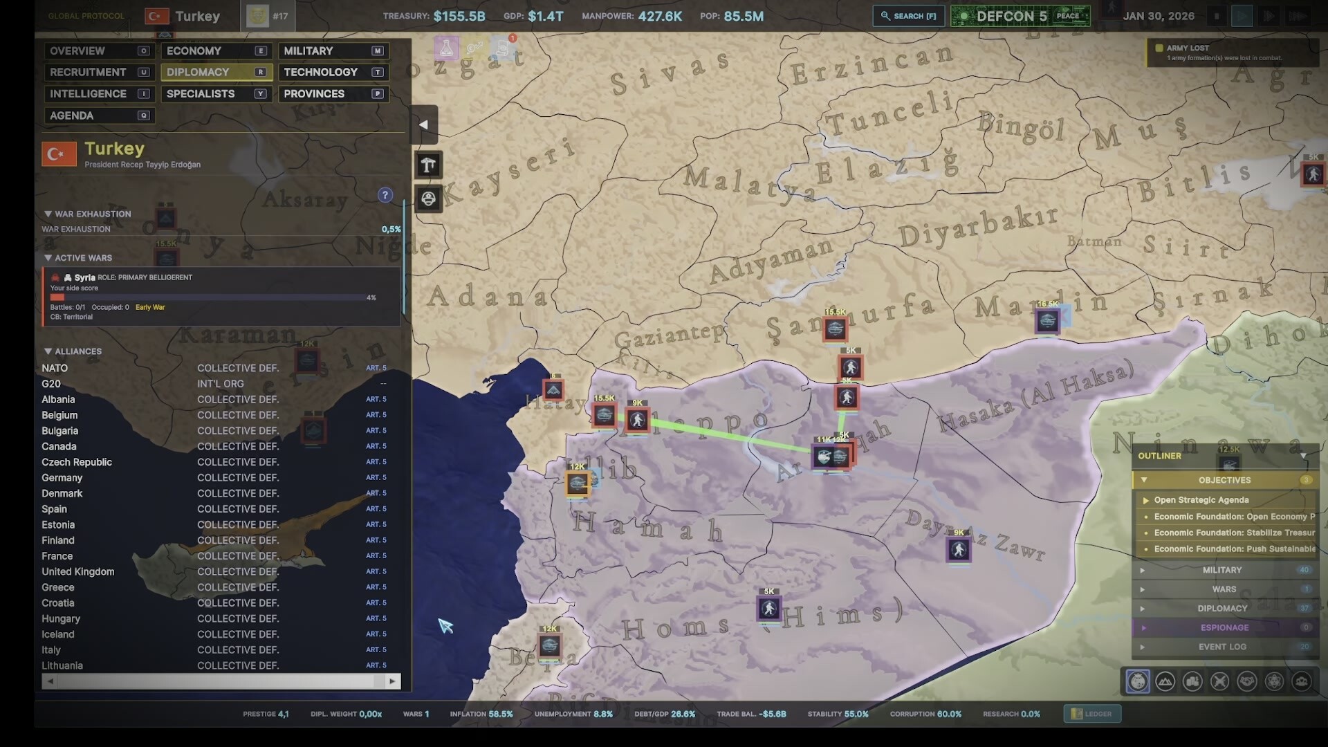Screen dimensions: 1328x747
Task: Open the construction crane build tool
Action: tap(428, 165)
